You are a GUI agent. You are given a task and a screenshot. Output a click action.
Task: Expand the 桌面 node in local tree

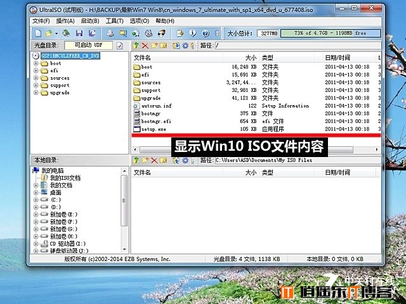36,193
